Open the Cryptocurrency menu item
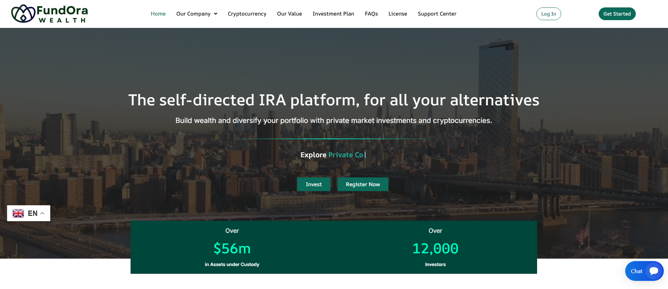 247,14
